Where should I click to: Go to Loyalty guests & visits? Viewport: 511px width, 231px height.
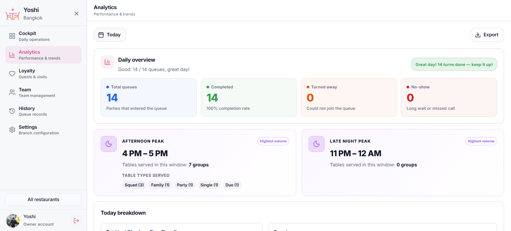(43, 74)
